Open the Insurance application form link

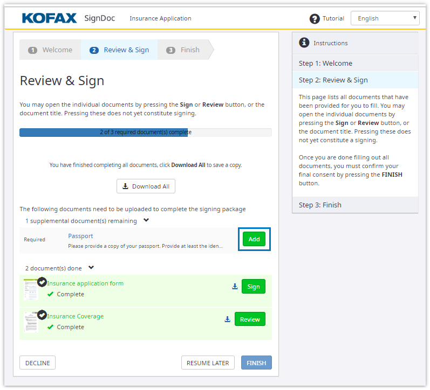(x=85, y=283)
